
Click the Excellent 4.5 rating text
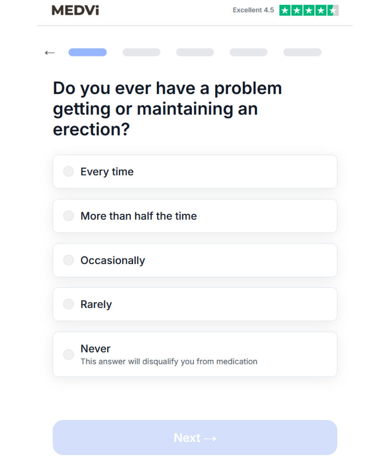click(253, 10)
